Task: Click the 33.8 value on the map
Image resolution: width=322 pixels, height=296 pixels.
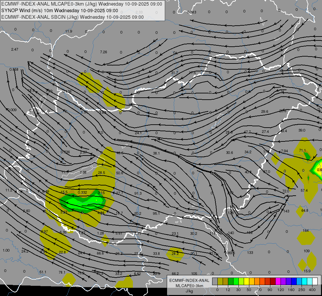Action: coord(157,254)
